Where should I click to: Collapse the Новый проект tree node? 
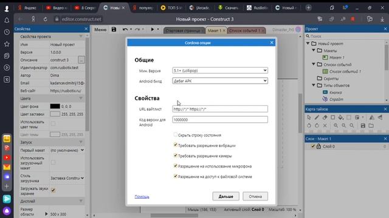tap(308, 43)
